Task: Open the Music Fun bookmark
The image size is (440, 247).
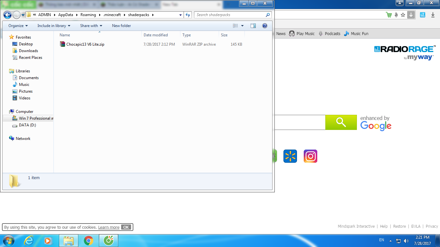Action: pyautogui.click(x=356, y=33)
